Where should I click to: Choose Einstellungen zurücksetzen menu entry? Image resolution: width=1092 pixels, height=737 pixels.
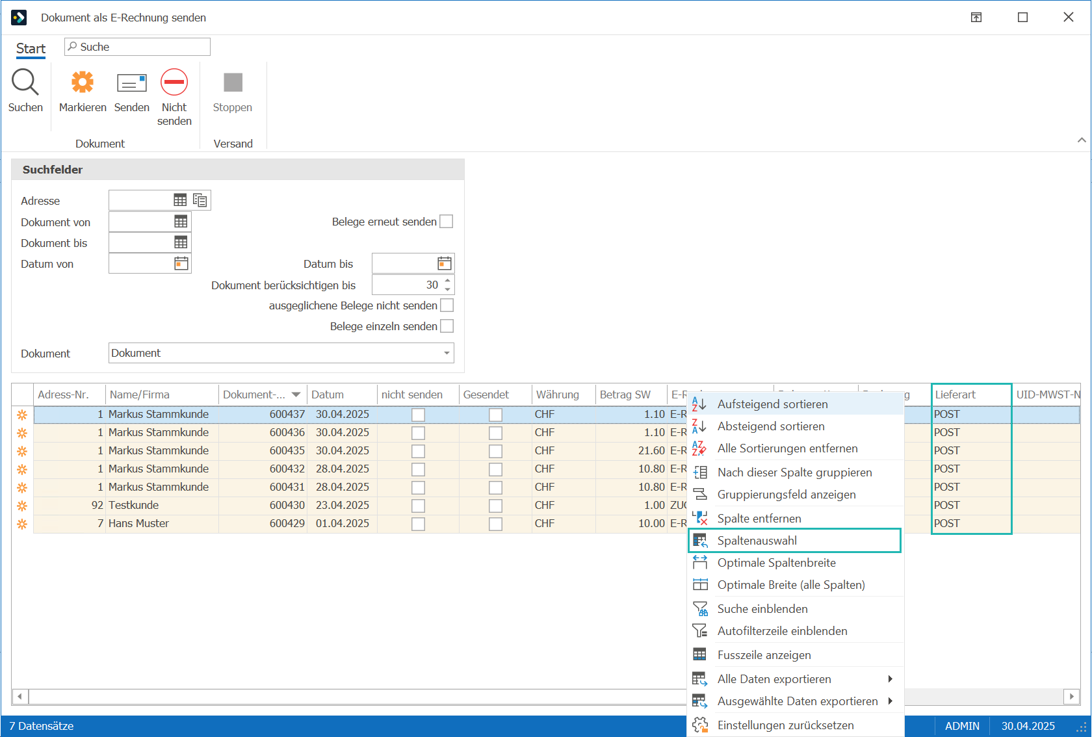click(x=796, y=725)
